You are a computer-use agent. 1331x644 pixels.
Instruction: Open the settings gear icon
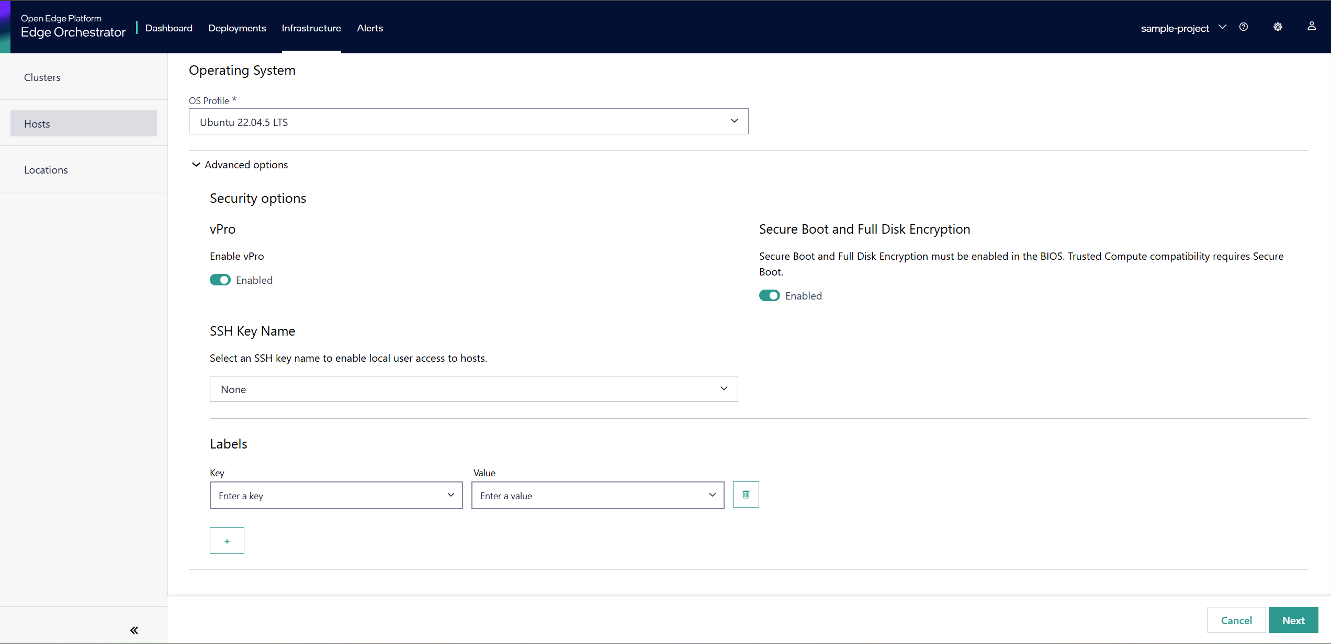click(1278, 27)
